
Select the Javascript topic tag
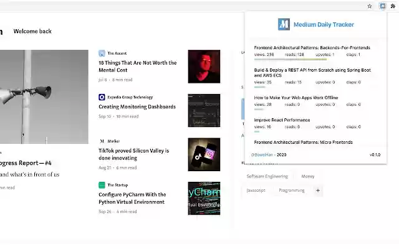pyautogui.click(x=256, y=190)
